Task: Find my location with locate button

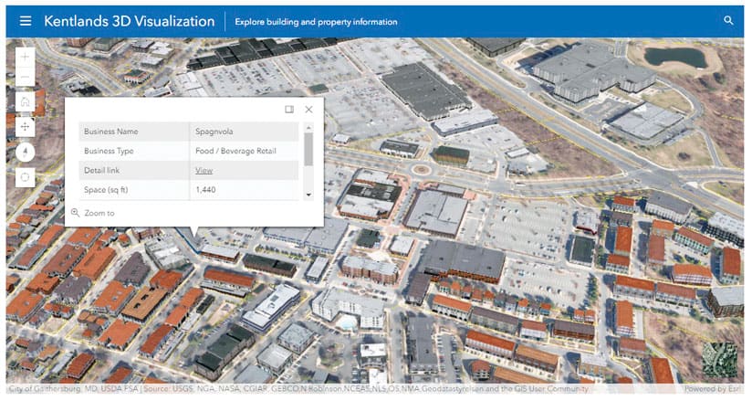Action: 25,177
